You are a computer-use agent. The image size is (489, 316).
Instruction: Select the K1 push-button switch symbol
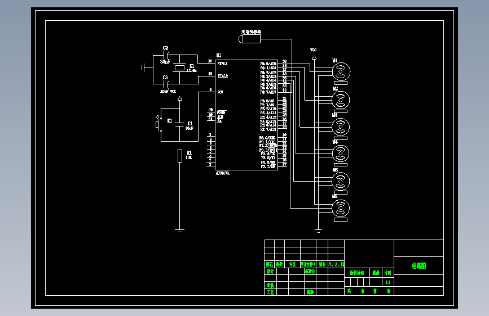[x=158, y=124]
